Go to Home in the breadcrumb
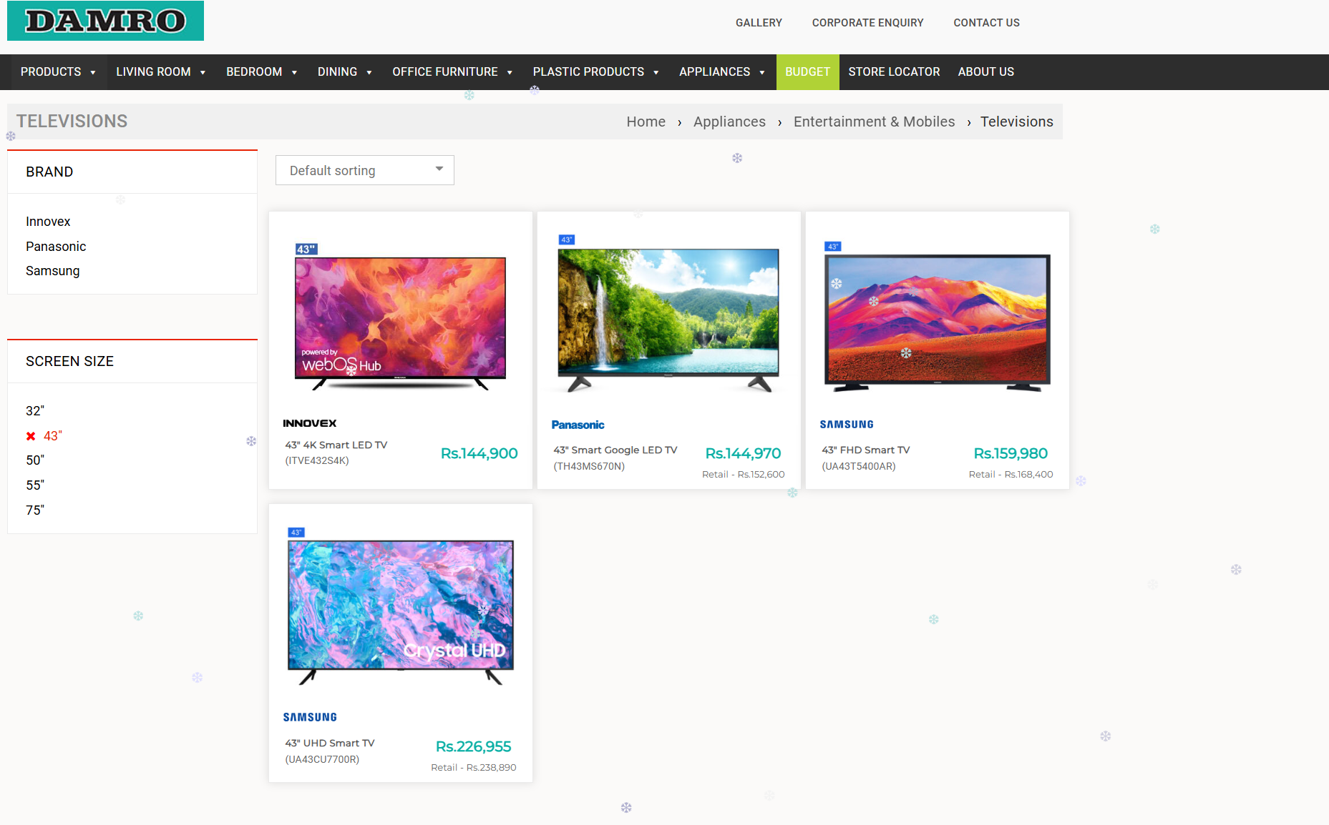 click(x=646, y=122)
